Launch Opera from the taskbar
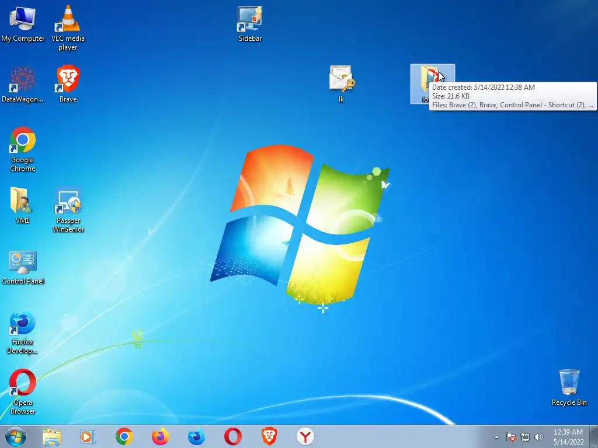Screen dimensions: 598x448 click(x=232, y=436)
